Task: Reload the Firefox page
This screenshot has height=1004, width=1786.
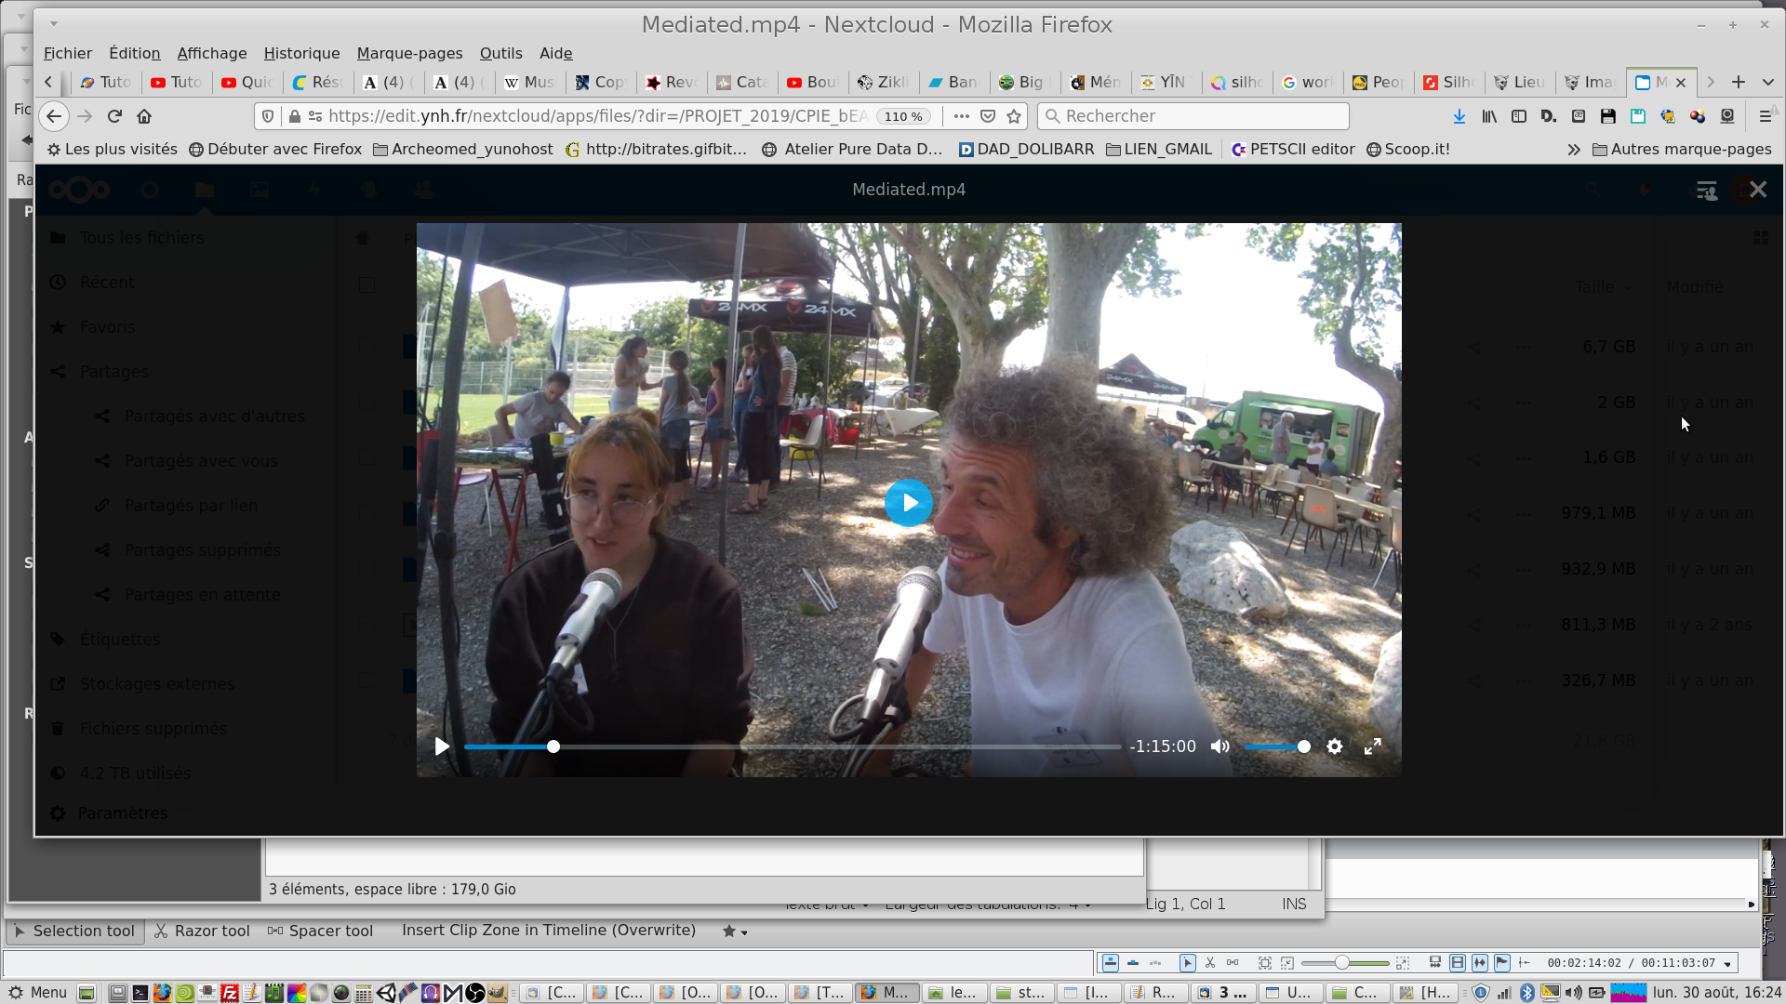Action: (114, 116)
